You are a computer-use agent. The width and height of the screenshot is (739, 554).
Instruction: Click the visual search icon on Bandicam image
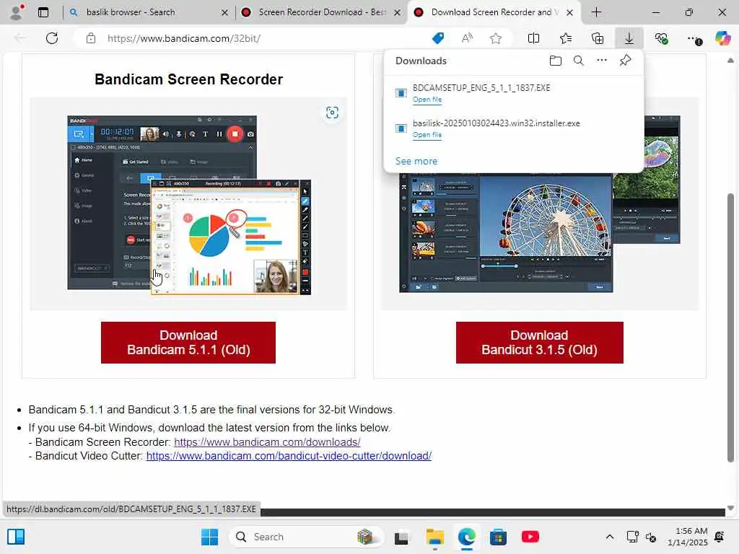click(x=332, y=113)
